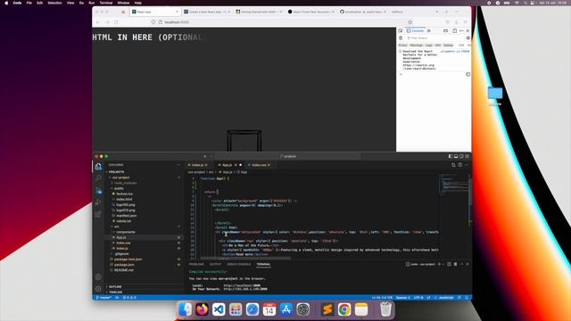Toggle the Logs filter in devtools console
The image size is (571, 321).
pos(429,45)
